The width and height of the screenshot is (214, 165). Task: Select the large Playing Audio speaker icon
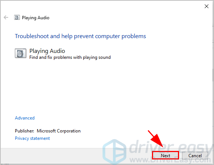pyautogui.click(x=20, y=53)
